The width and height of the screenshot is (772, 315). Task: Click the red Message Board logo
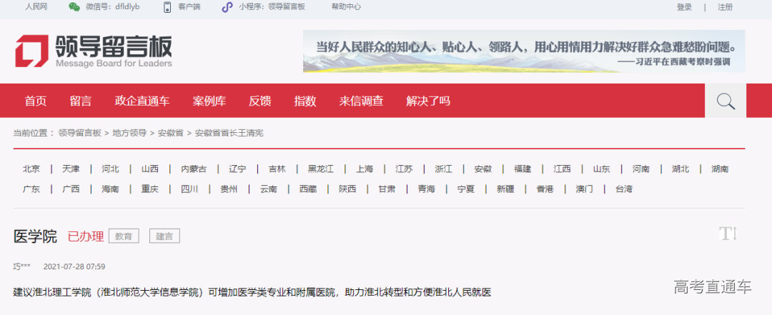[x=32, y=51]
